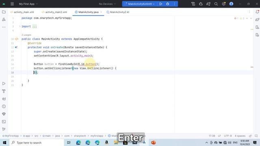
Task: Click 'app' breadcrumb in navigation bar
Action: [x=26, y=136]
